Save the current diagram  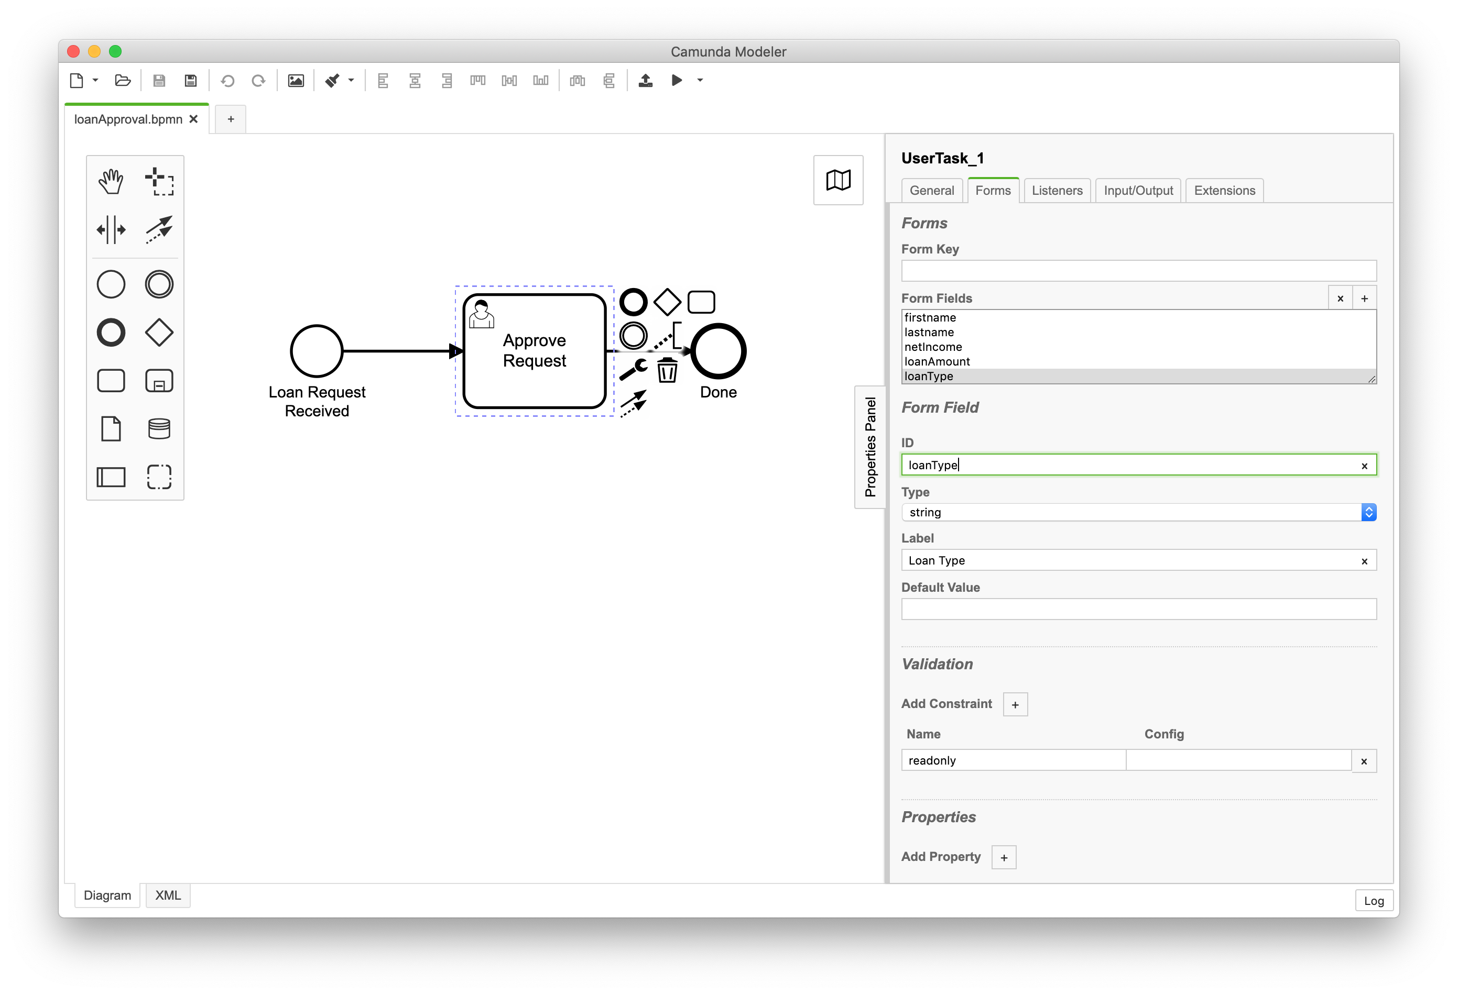(x=159, y=80)
